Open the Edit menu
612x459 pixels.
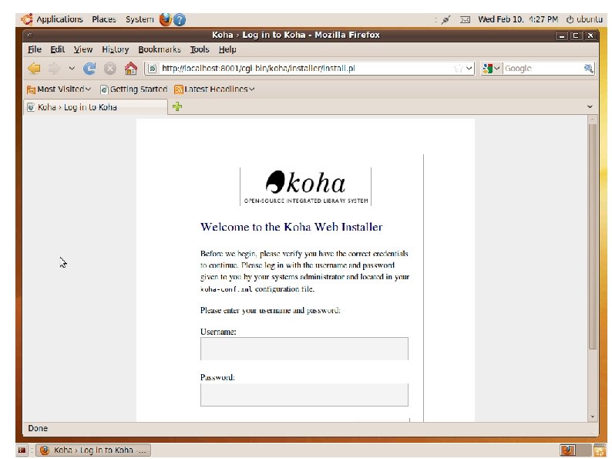pos(57,49)
